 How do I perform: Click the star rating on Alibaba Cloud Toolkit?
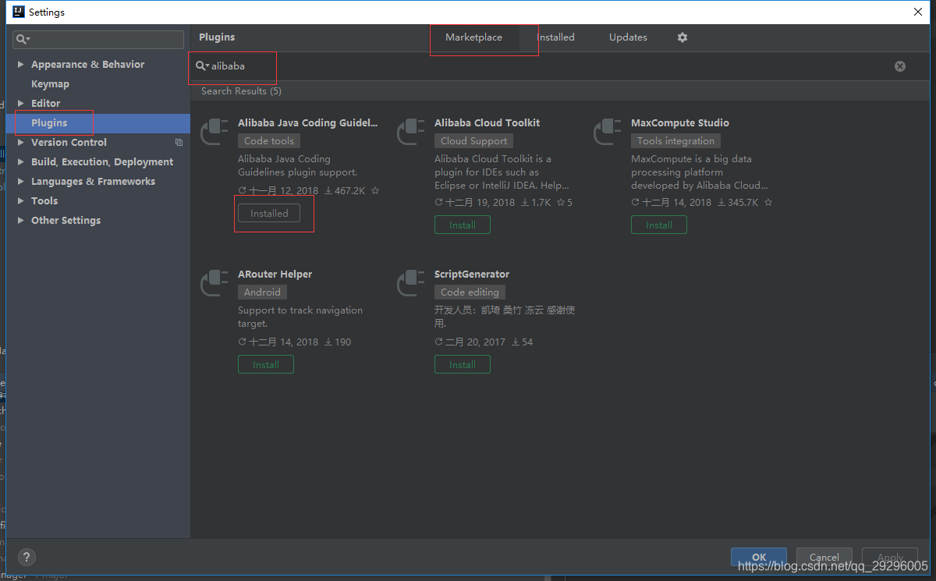[x=565, y=202]
